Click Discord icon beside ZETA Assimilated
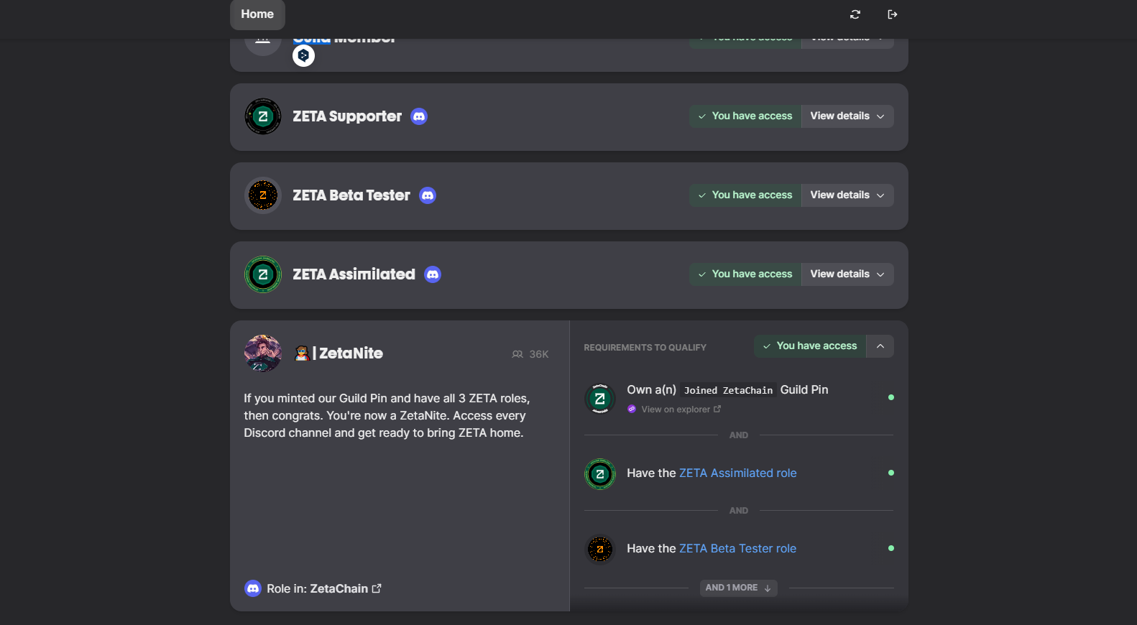The height and width of the screenshot is (625, 1137). tap(433, 274)
